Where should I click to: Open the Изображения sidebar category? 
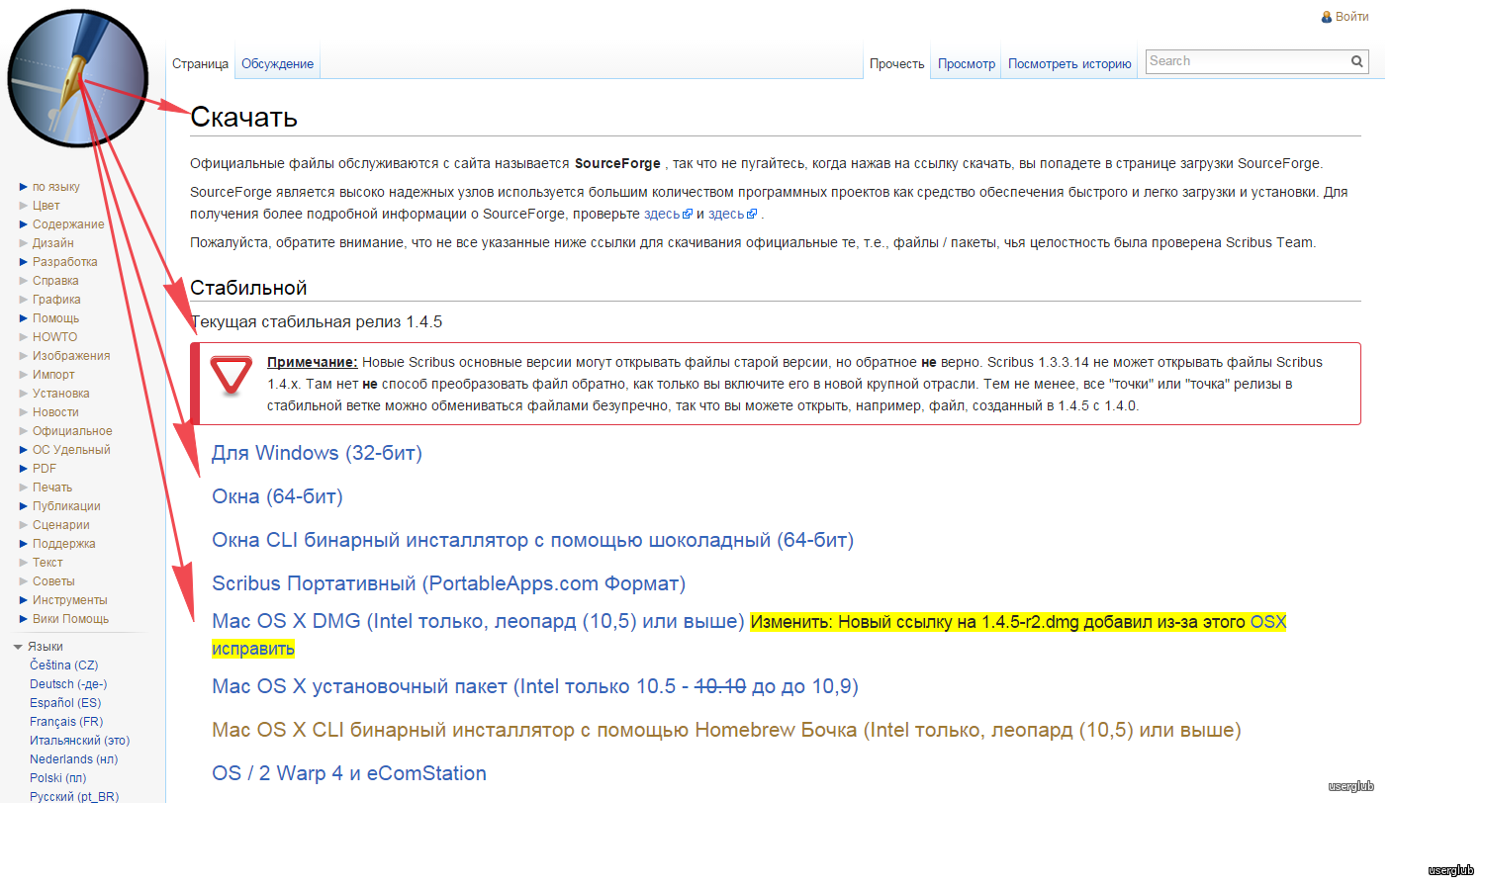[71, 356]
